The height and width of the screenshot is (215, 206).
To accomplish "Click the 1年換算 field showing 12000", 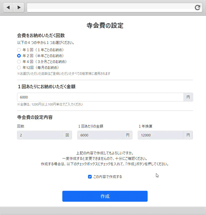I will point(161,135).
